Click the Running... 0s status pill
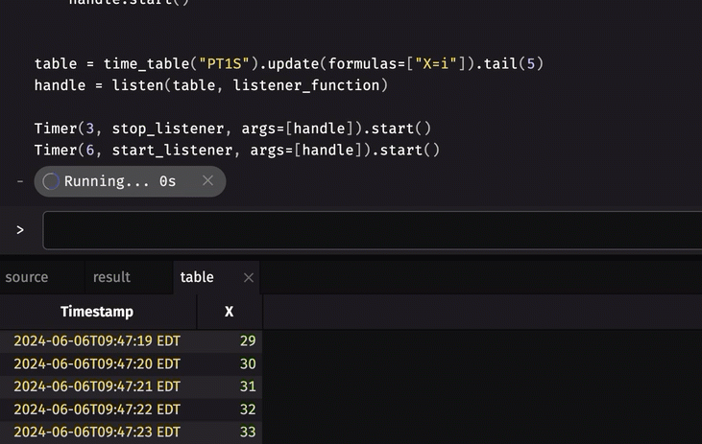 (120, 181)
